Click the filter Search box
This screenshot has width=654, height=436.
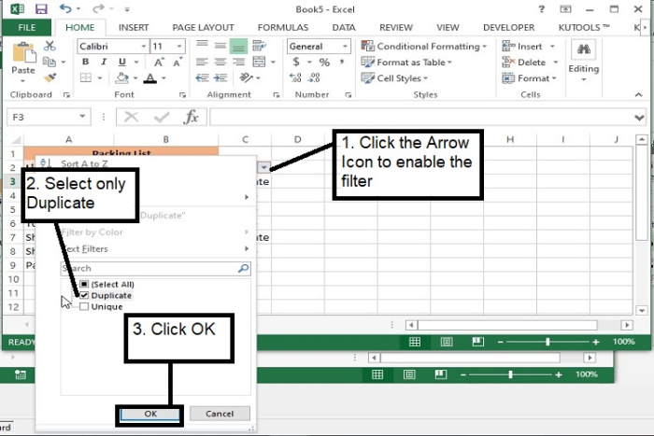(156, 269)
